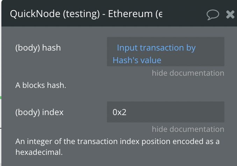Focus the index field containing 0x2
This screenshot has height=166, width=237.
(x=166, y=112)
